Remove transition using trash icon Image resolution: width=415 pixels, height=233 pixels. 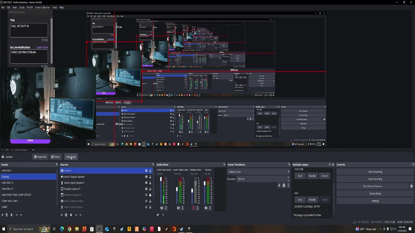284,185
